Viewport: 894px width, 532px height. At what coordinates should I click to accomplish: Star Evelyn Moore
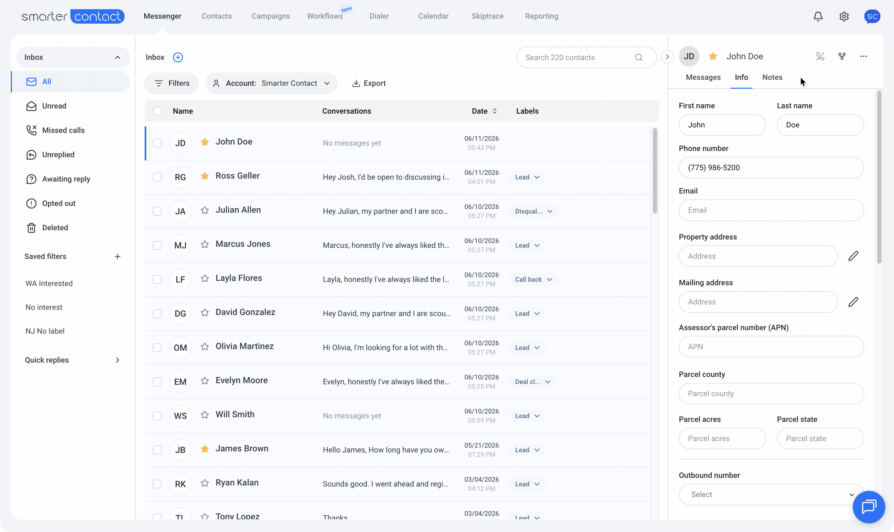(205, 380)
